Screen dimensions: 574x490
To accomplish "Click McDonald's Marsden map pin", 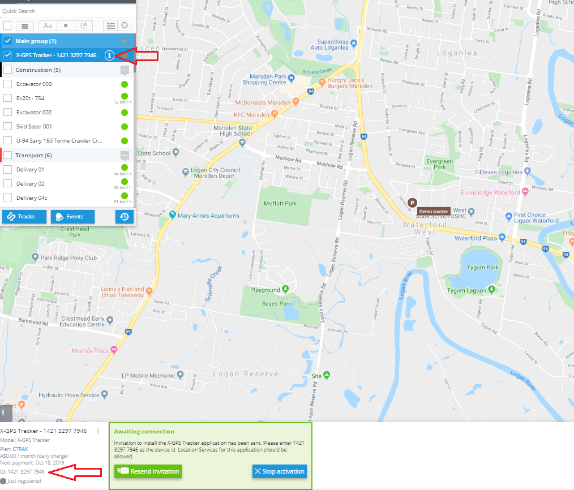I will point(296,102).
